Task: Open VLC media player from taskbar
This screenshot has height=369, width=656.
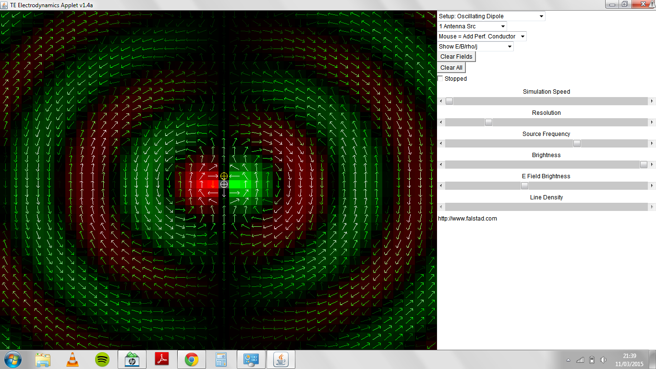Action: tap(73, 359)
